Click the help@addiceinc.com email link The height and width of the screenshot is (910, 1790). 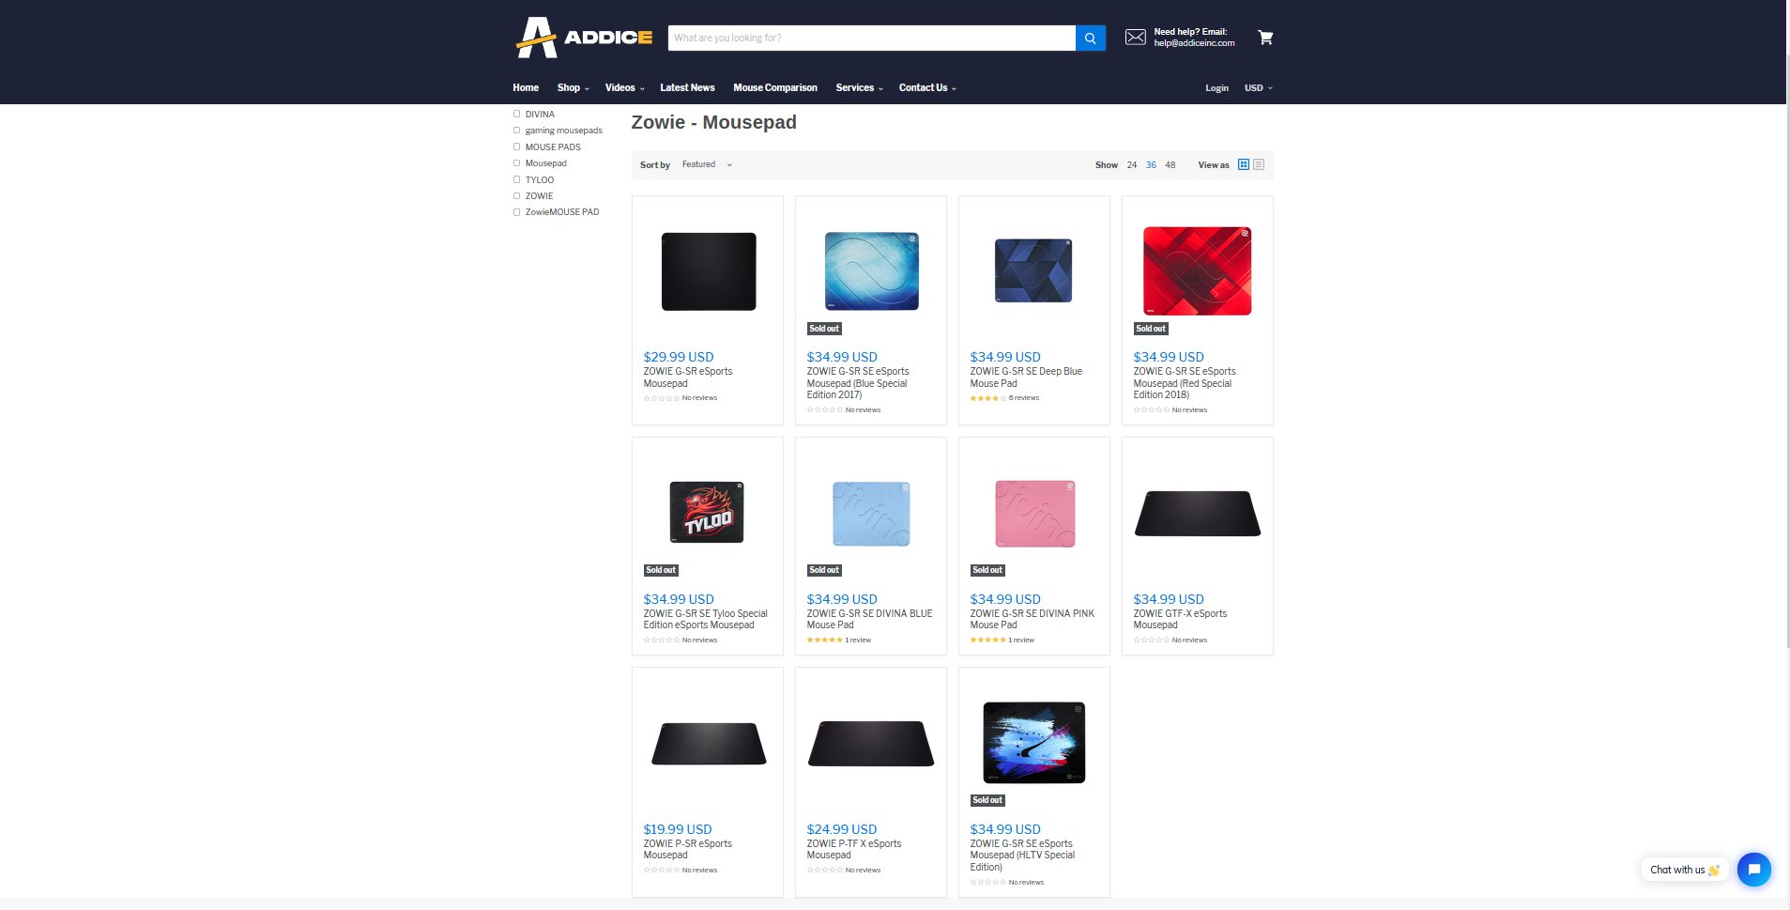click(x=1194, y=43)
